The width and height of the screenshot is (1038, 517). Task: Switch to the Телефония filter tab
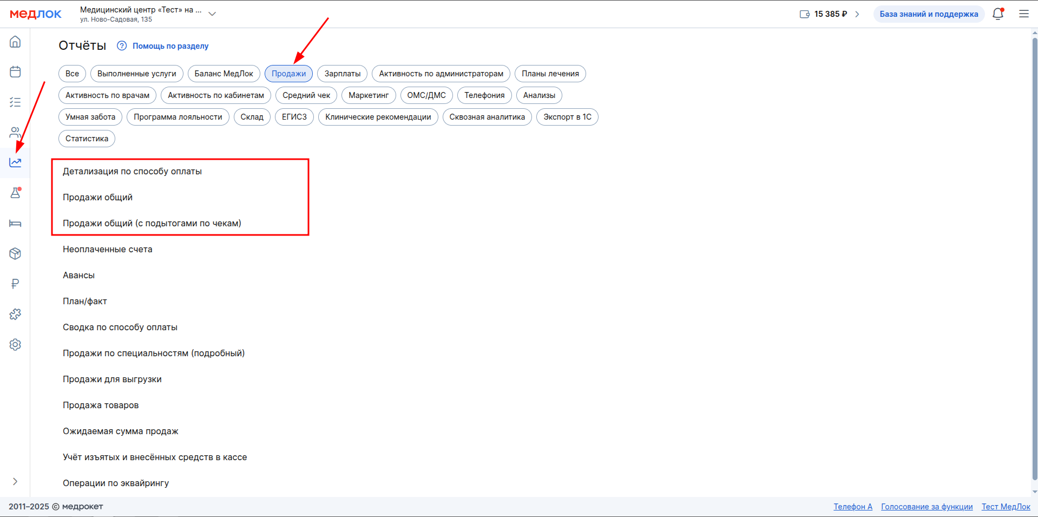pos(484,95)
